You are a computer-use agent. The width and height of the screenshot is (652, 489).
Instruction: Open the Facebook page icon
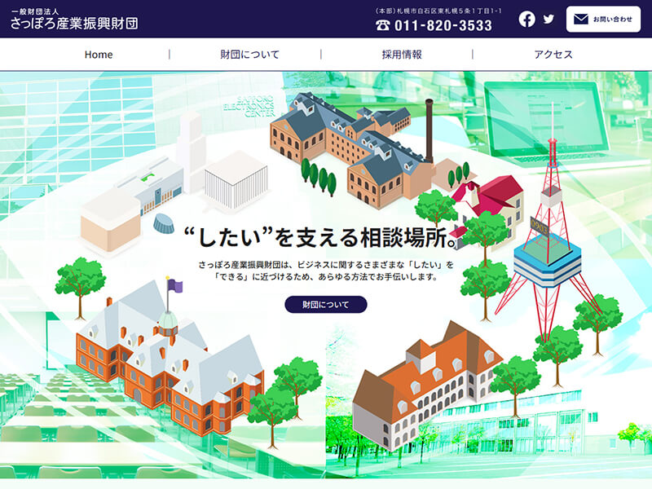pos(526,19)
